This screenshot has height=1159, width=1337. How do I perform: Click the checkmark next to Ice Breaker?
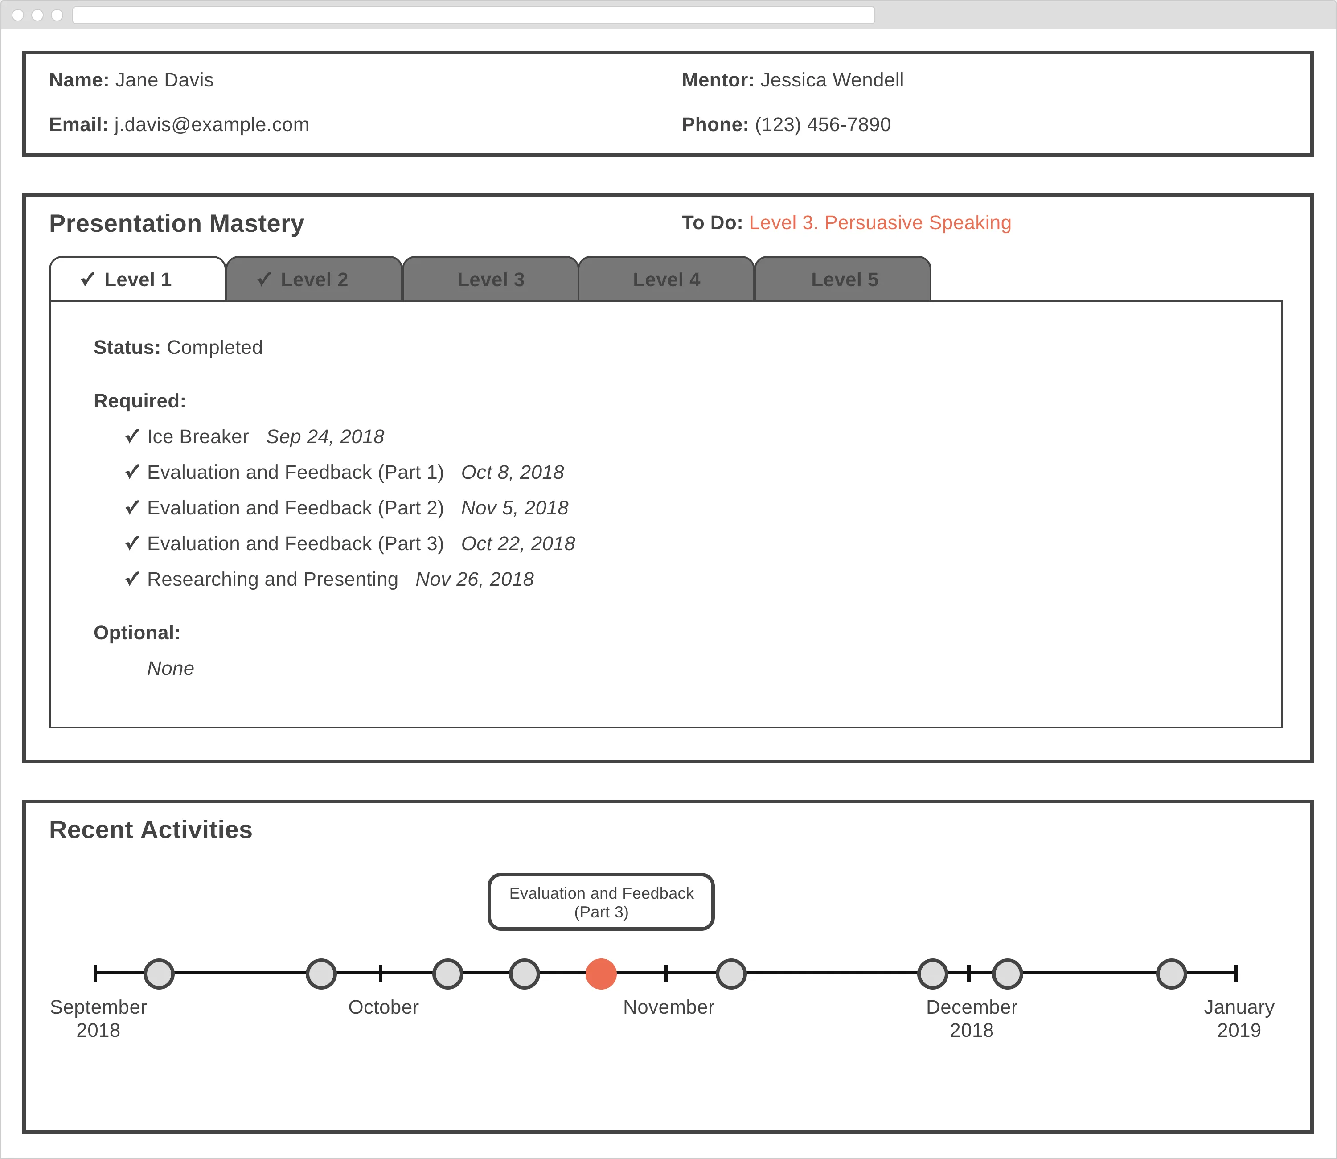[x=132, y=436]
